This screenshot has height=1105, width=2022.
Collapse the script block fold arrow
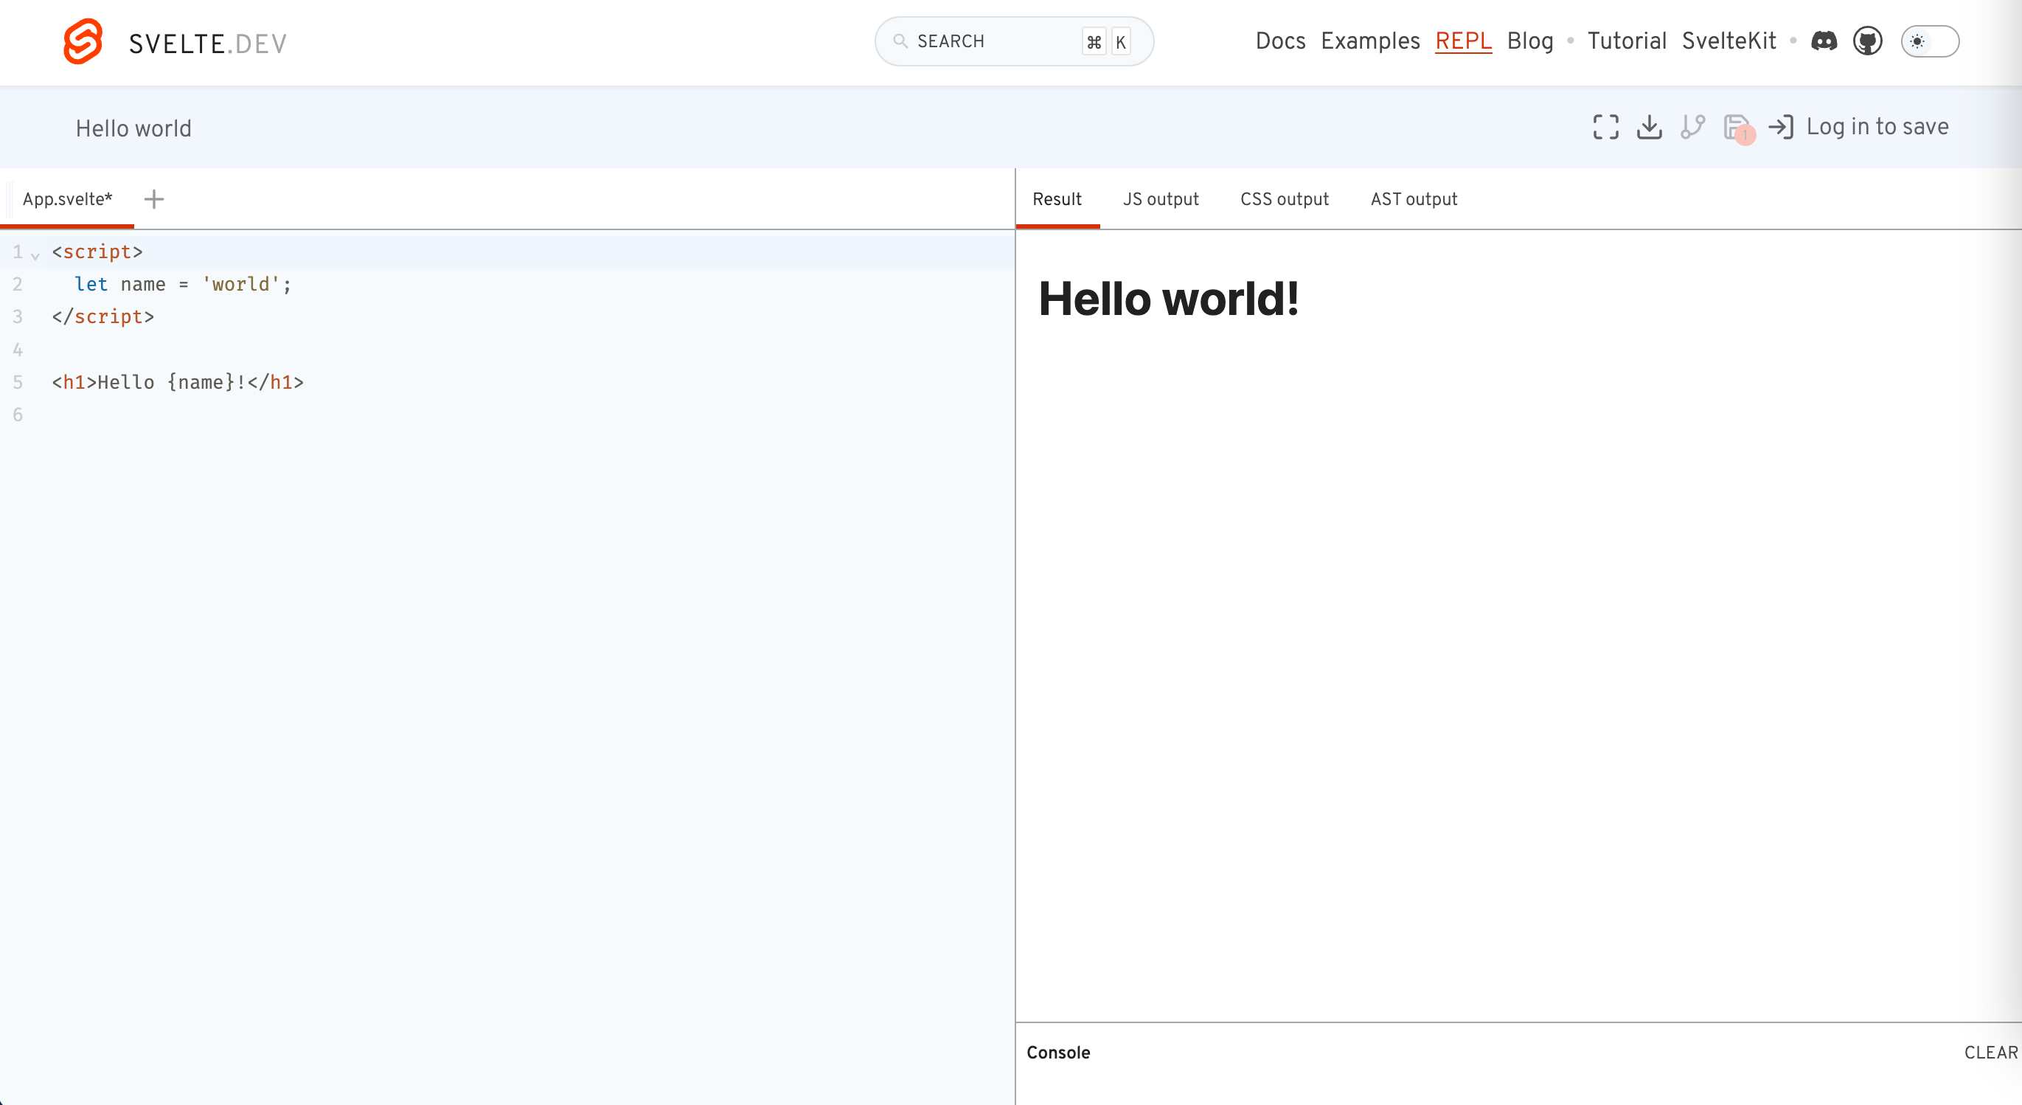coord(35,256)
